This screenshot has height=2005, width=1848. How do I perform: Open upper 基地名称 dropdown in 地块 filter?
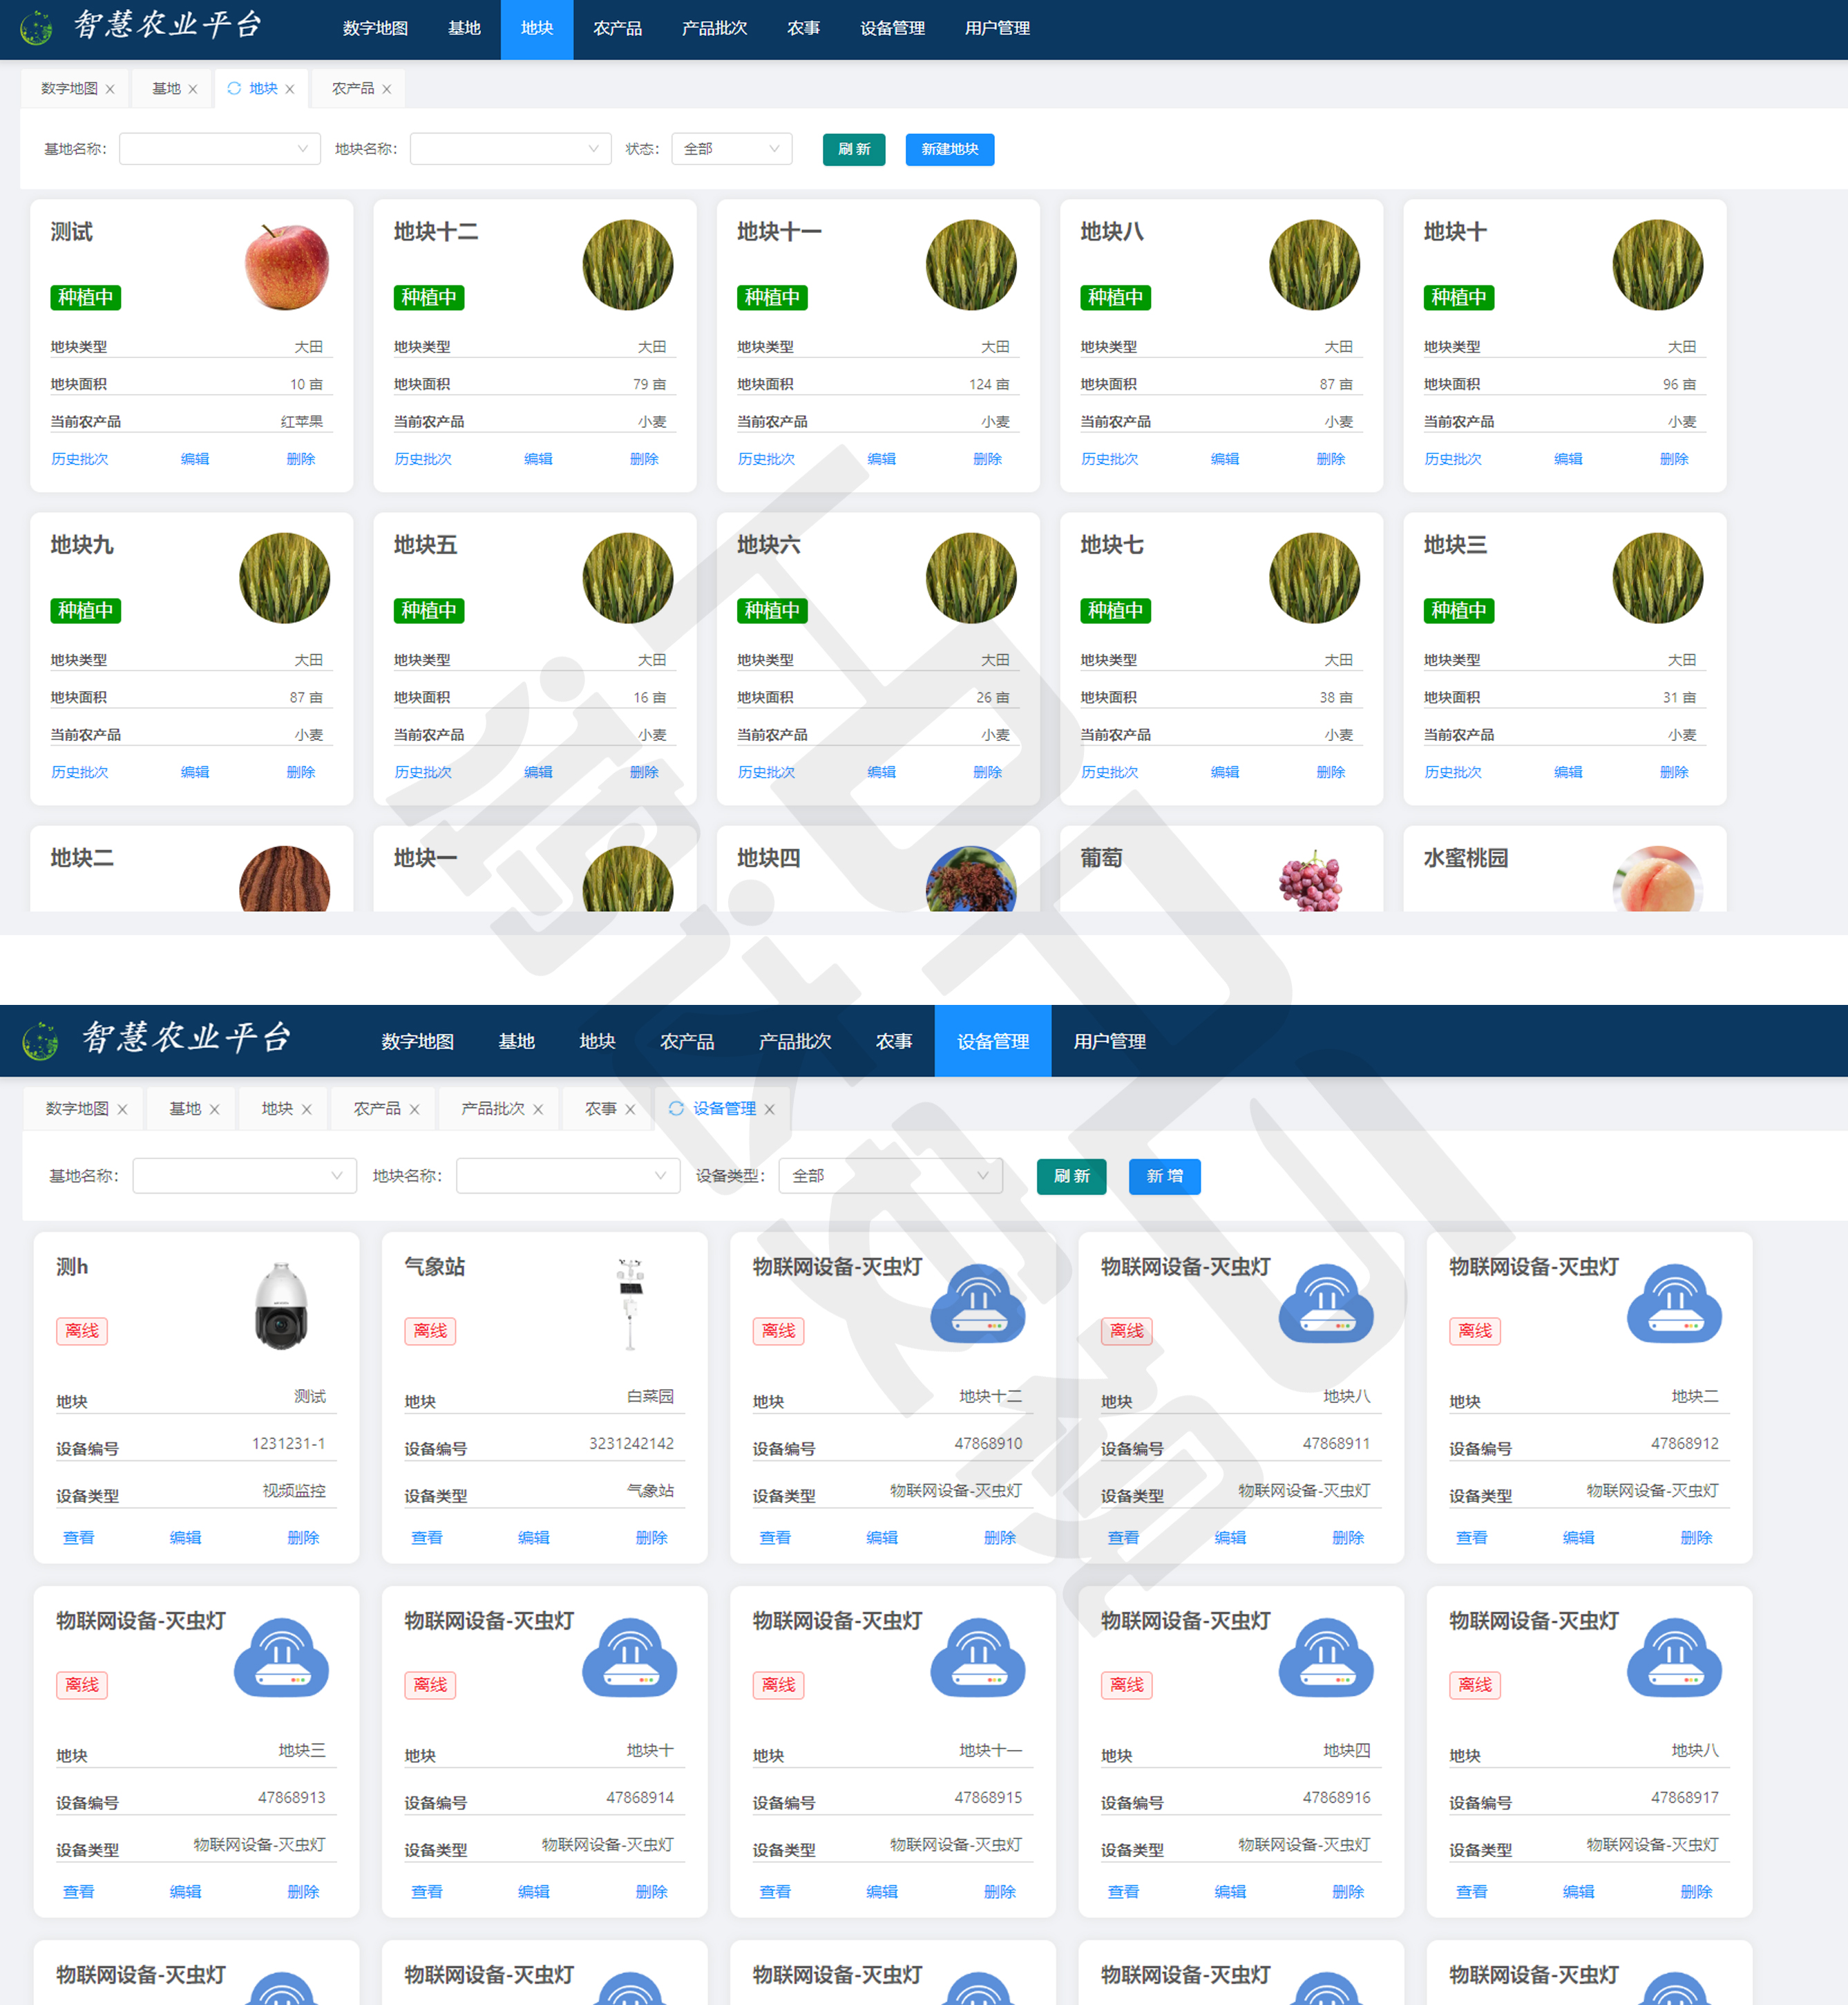click(x=219, y=149)
